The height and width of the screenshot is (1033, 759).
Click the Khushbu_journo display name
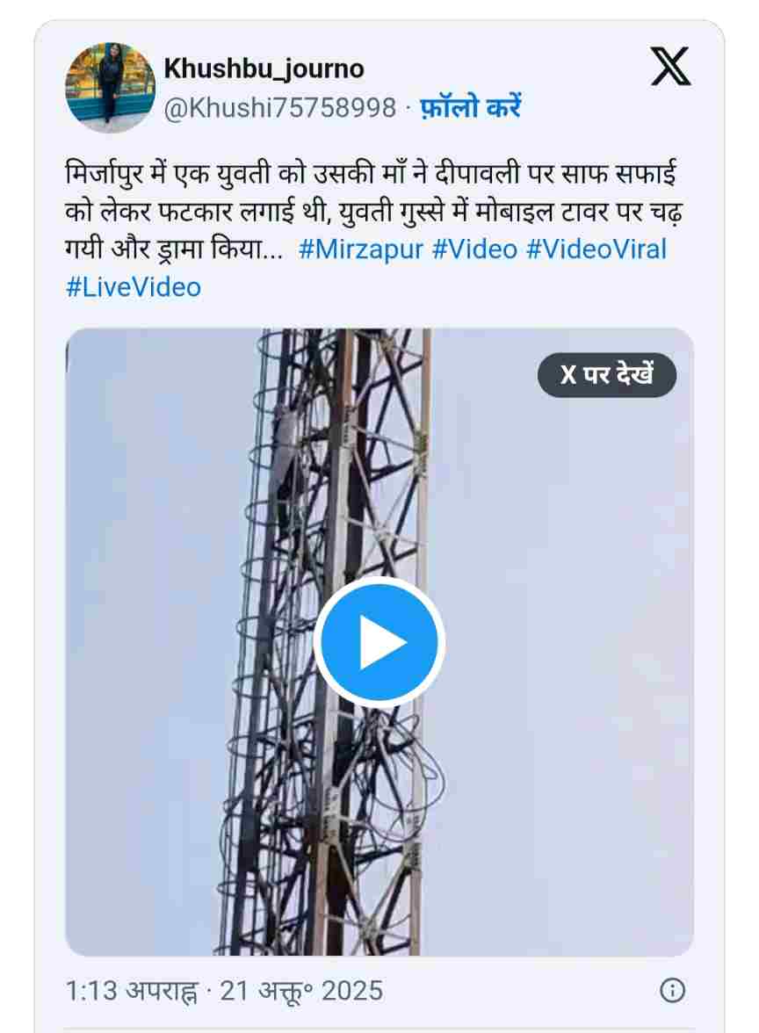point(264,69)
